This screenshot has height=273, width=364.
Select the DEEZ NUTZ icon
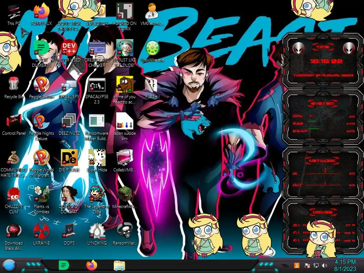coord(69,125)
